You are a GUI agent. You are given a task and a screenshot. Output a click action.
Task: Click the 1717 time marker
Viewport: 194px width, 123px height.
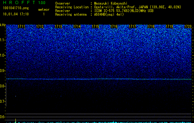[x=132, y=26]
